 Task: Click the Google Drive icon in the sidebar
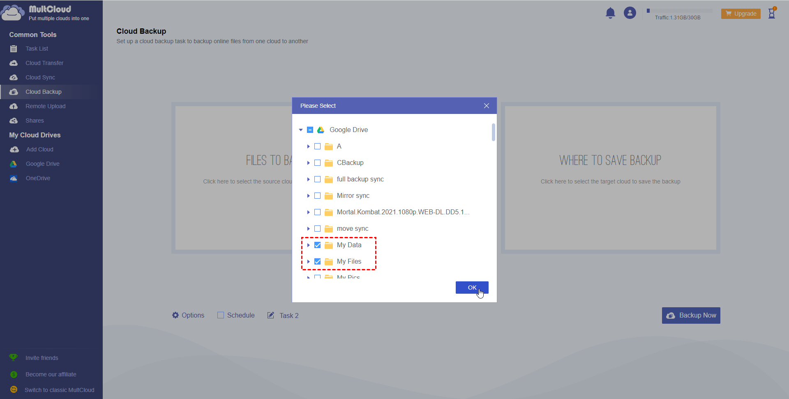click(x=14, y=164)
